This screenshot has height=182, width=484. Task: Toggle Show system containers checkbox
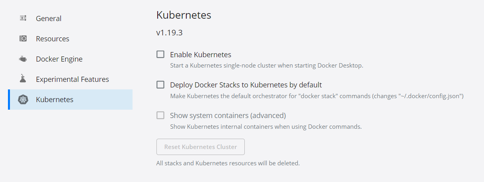click(x=160, y=115)
